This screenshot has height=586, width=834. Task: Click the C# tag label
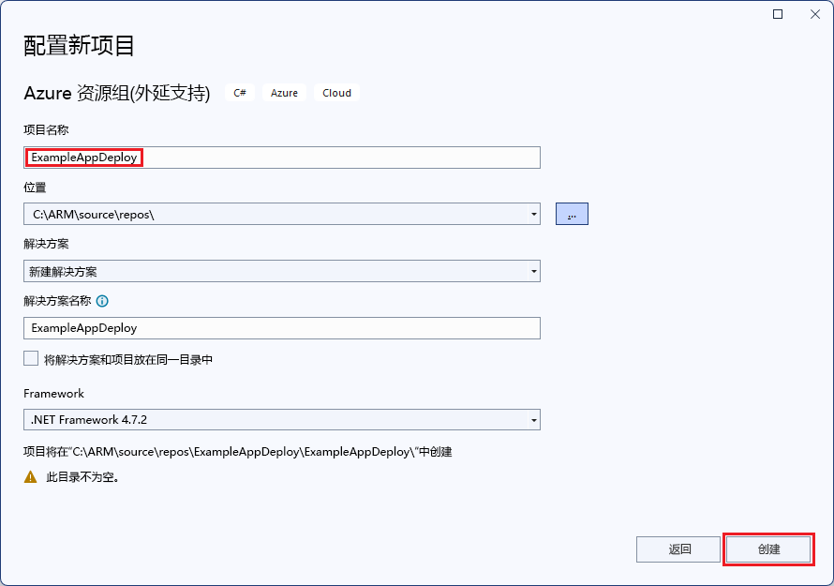coord(240,93)
